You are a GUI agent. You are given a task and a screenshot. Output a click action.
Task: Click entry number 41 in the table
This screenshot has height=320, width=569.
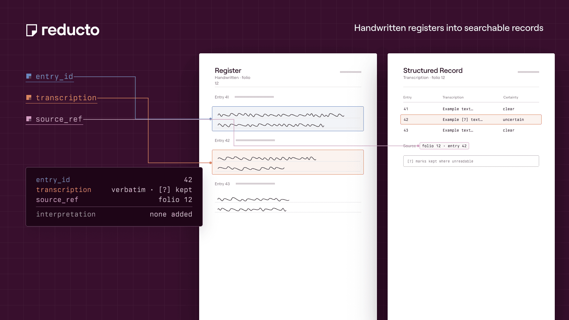coord(406,109)
